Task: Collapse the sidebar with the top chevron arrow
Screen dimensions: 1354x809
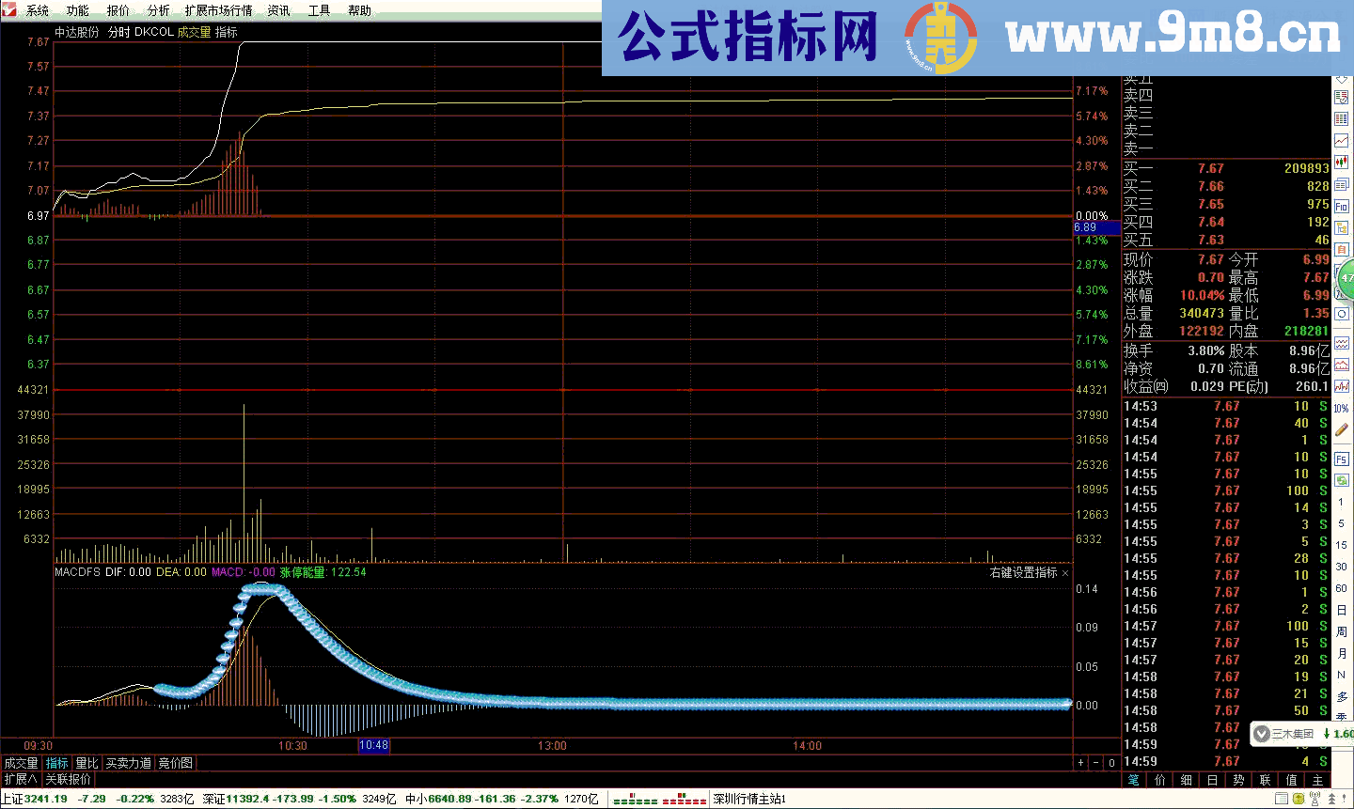Action: 1341,81
